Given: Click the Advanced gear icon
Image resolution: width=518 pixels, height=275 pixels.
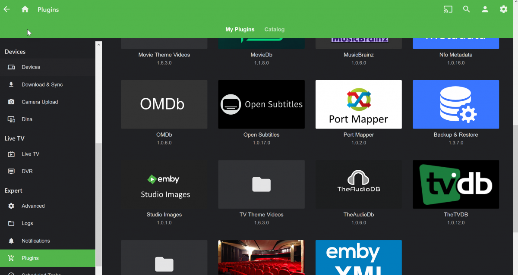Looking at the screenshot, I should (x=12, y=206).
